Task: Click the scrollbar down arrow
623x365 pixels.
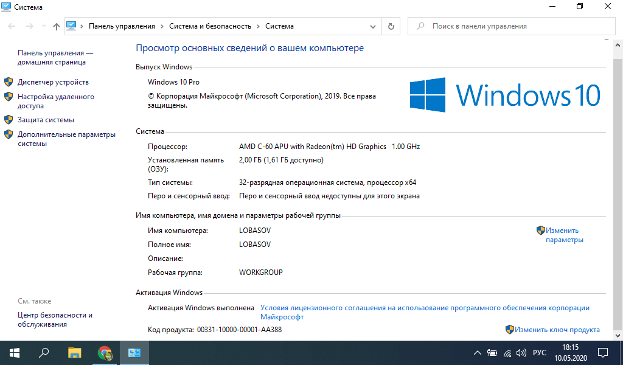Action: pos(618,336)
